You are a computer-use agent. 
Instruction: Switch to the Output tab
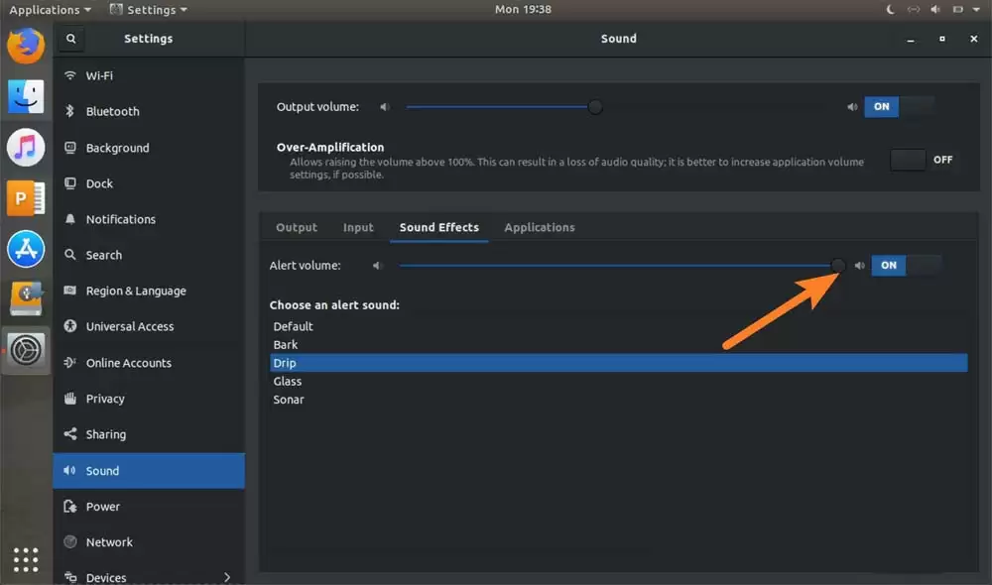[297, 227]
